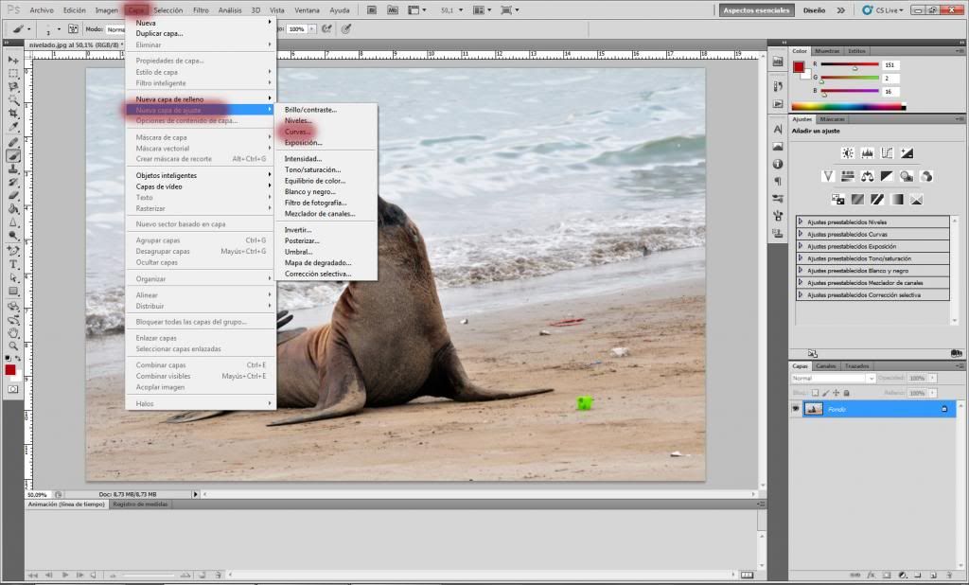
Task: Select the Crop tool
Action: tap(13, 114)
